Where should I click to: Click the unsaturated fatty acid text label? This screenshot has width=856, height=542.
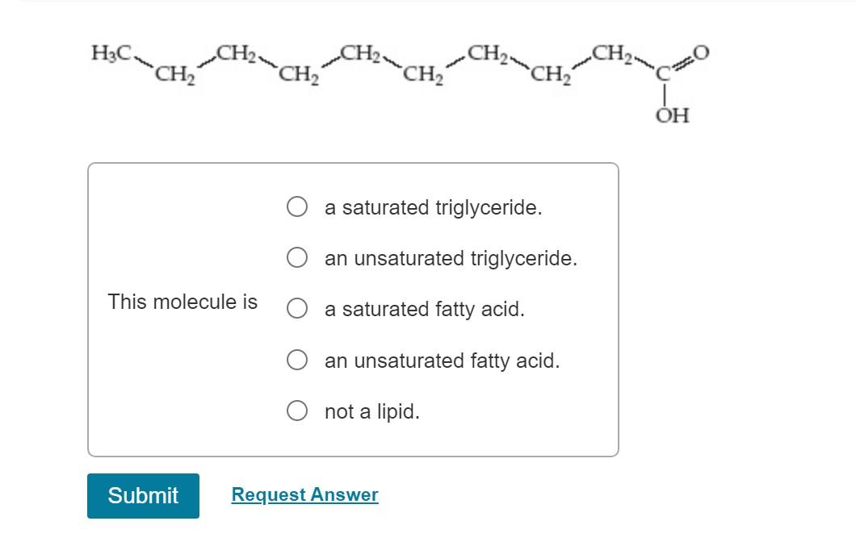(x=444, y=361)
